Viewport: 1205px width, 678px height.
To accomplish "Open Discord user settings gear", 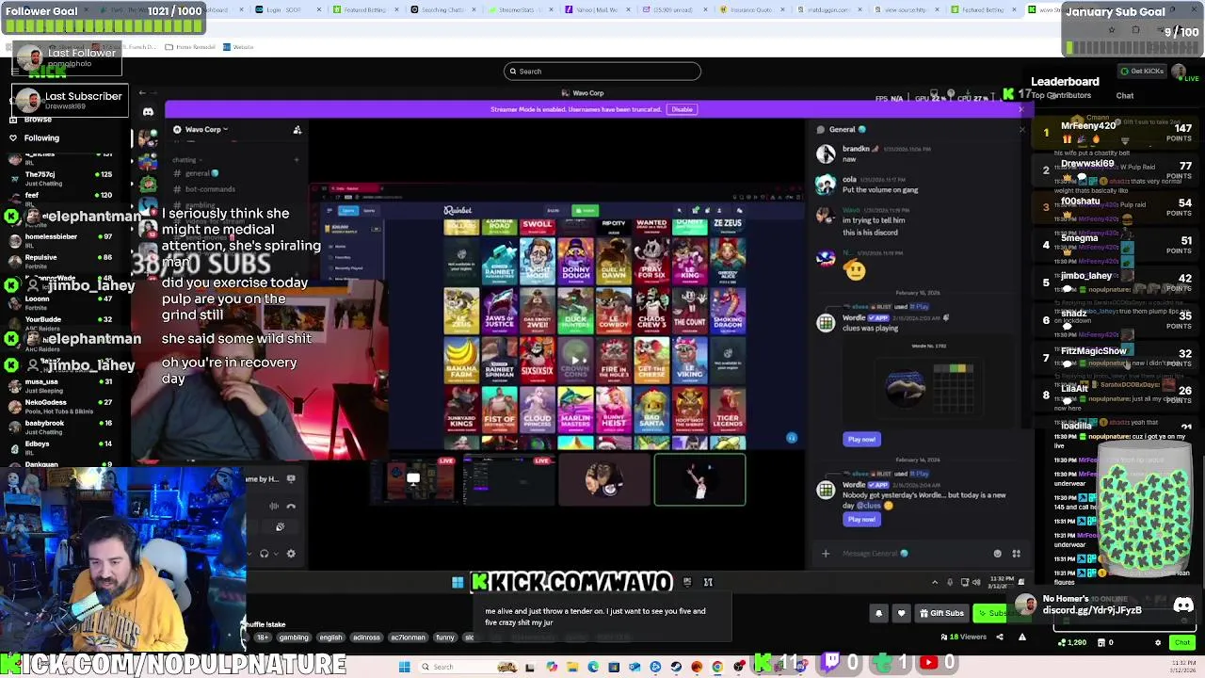I will [291, 554].
